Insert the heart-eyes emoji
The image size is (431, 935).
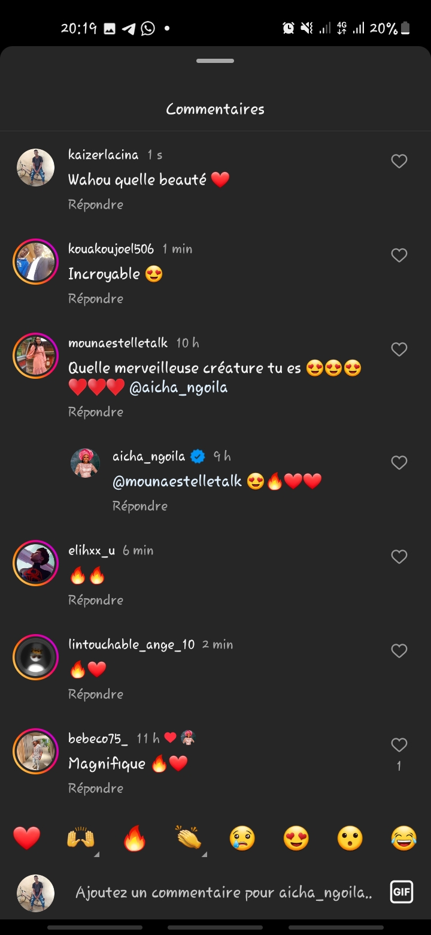coord(296,838)
